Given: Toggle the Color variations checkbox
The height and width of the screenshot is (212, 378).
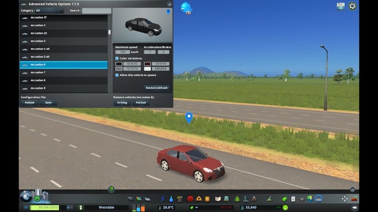Looking at the screenshot, I should pos(117,58).
